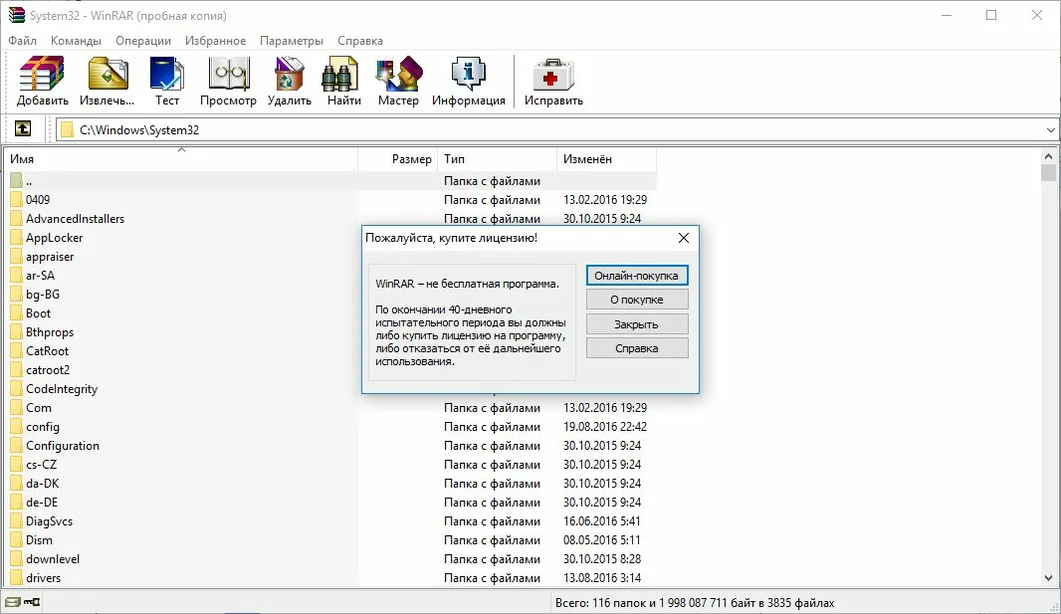Select the AppLocker folder in the list
Screen dimensions: 1061x614
55,238
